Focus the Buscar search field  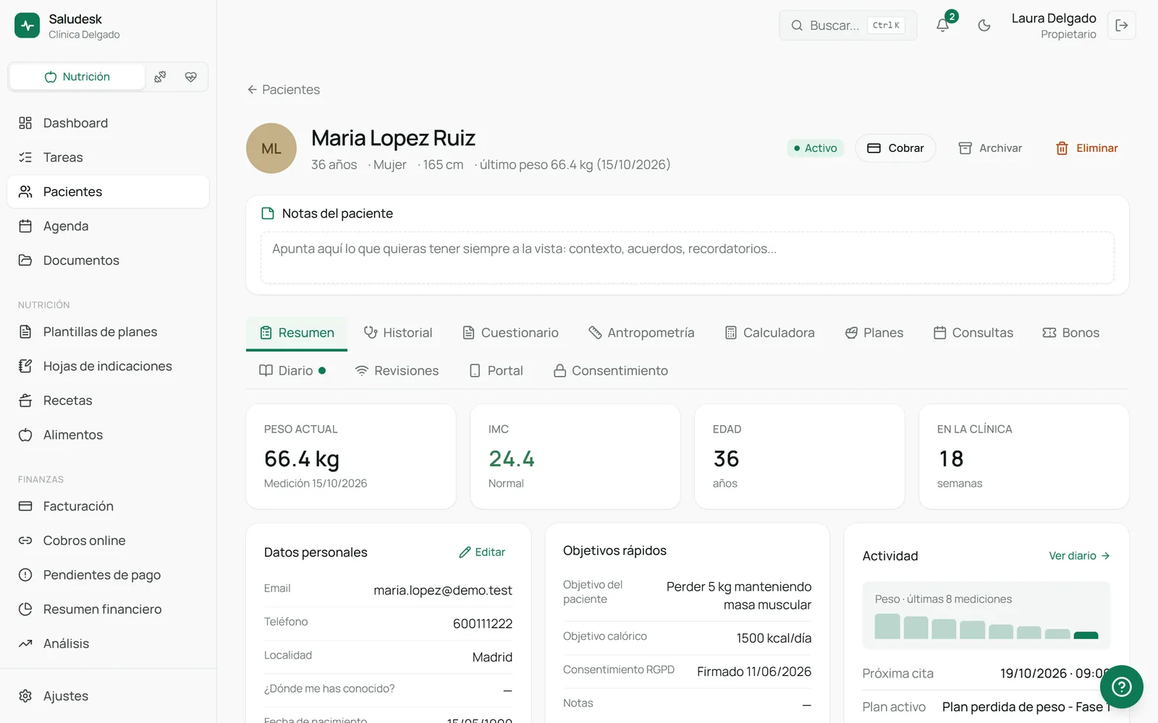coord(848,25)
